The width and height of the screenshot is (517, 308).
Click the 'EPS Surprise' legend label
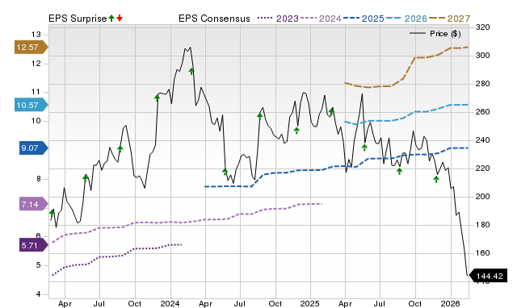pyautogui.click(x=78, y=19)
